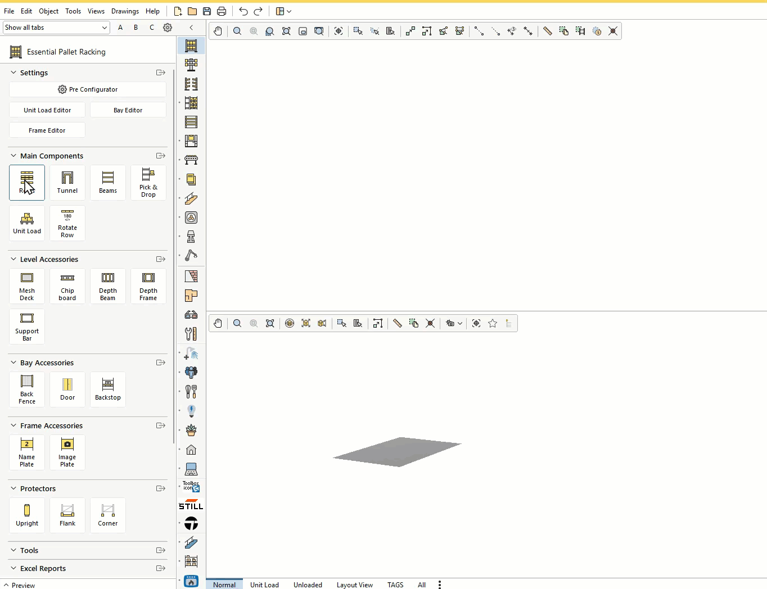Select the Name Plate accessory
This screenshot has width=767, height=589.
[x=27, y=452]
